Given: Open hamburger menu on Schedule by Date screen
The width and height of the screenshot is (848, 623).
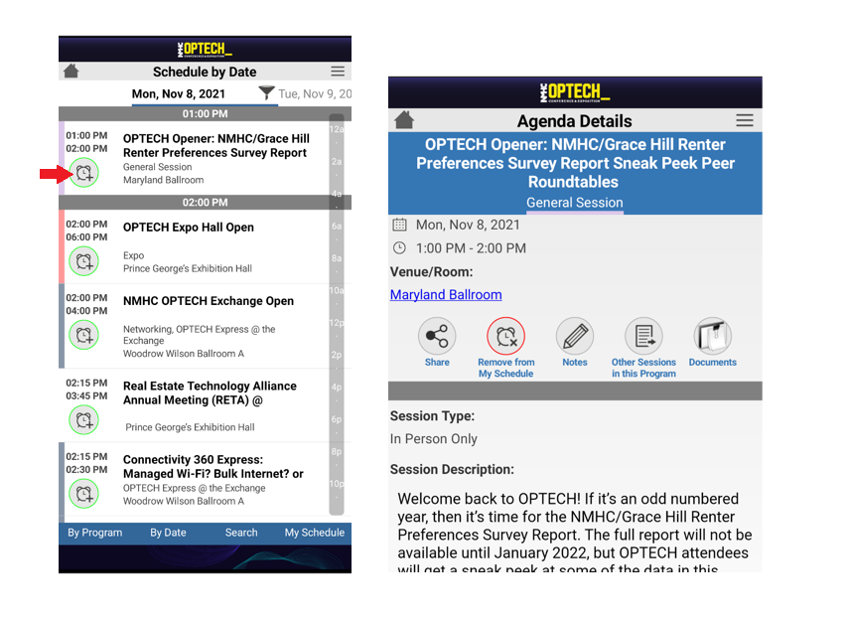Looking at the screenshot, I should 338,72.
